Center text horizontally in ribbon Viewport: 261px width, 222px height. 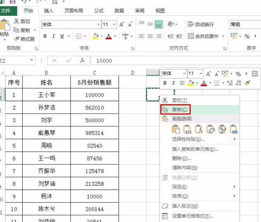tap(150, 36)
